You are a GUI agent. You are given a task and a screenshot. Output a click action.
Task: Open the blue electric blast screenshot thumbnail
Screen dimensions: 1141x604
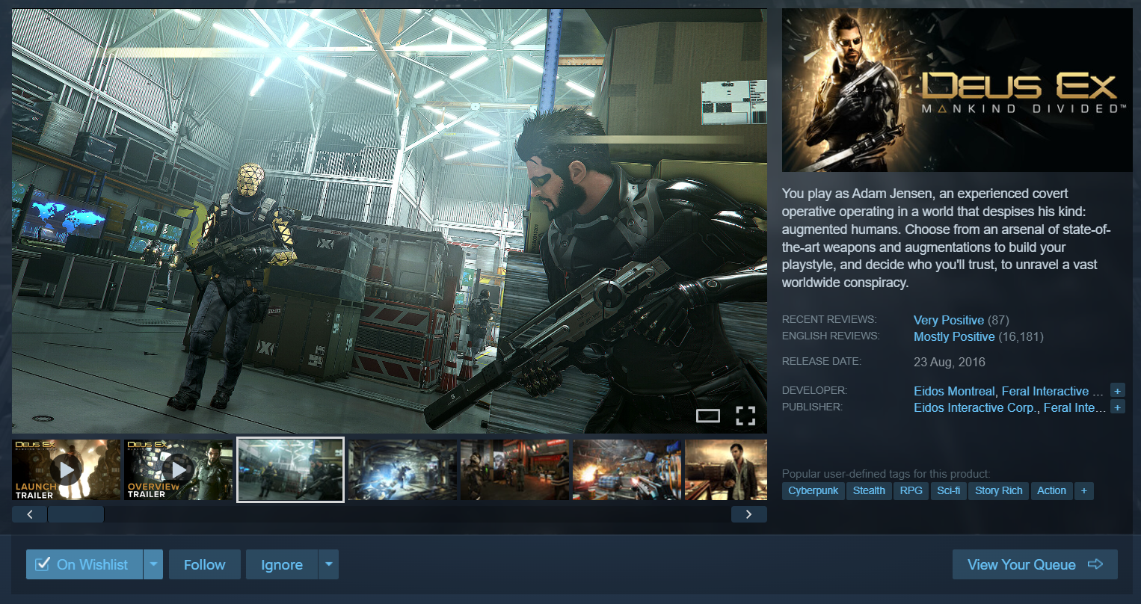coord(403,470)
